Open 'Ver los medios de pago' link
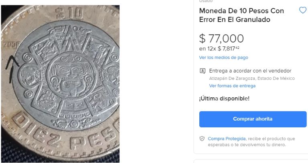This screenshot has width=308, height=163. pyautogui.click(x=223, y=58)
